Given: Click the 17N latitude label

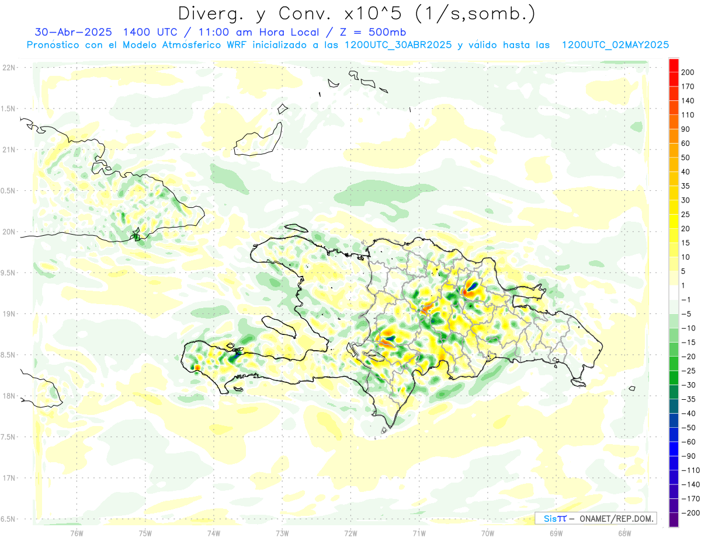Looking at the screenshot, I should [9, 478].
